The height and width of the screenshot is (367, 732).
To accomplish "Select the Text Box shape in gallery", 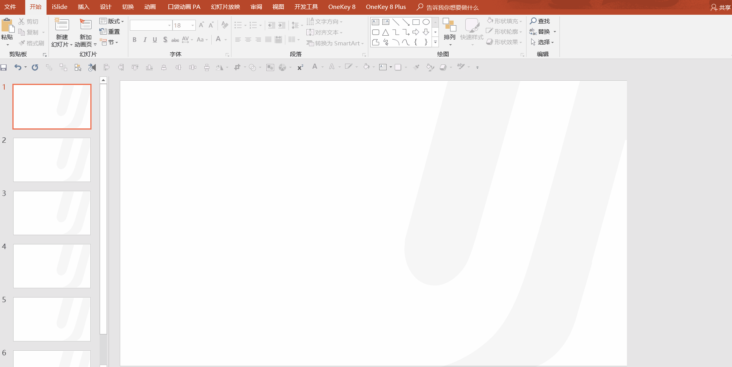I will tap(375, 22).
